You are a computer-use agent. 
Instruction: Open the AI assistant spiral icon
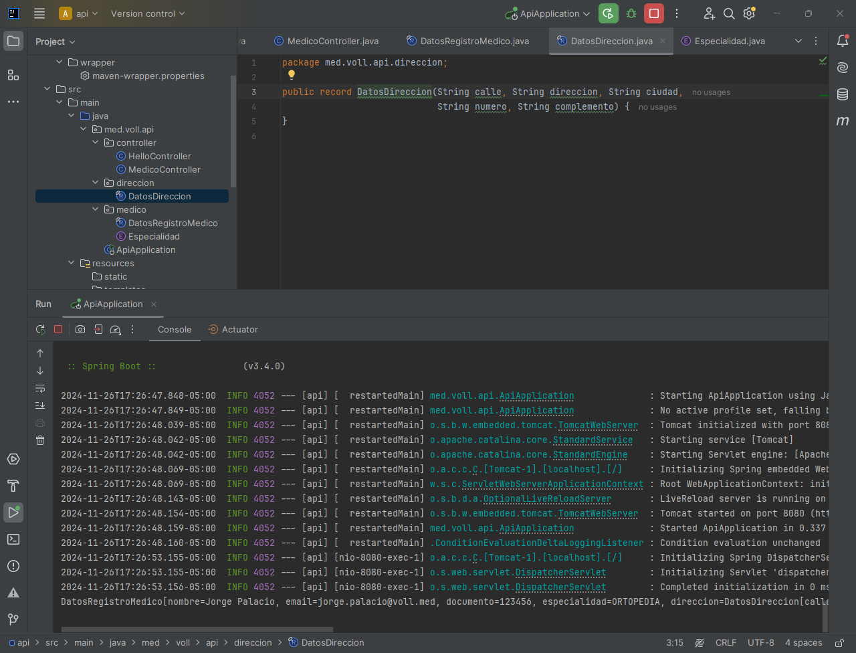coord(843,68)
